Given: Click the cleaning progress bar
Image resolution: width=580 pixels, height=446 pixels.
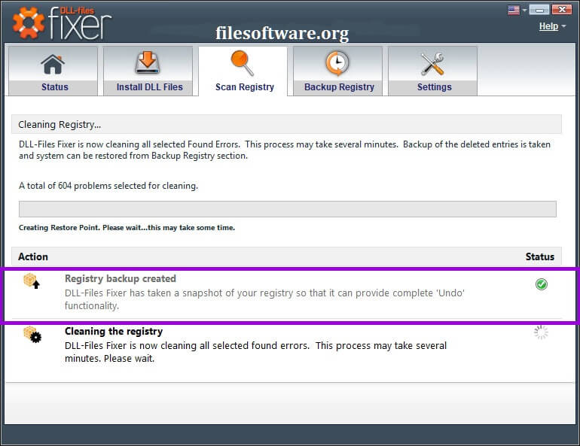Looking at the screenshot, I should click(288, 209).
